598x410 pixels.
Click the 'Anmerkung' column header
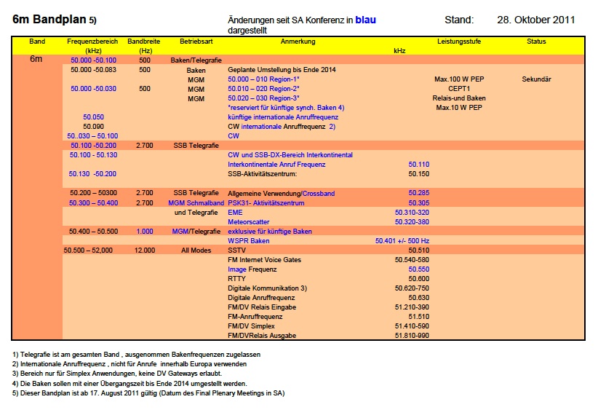298,42
